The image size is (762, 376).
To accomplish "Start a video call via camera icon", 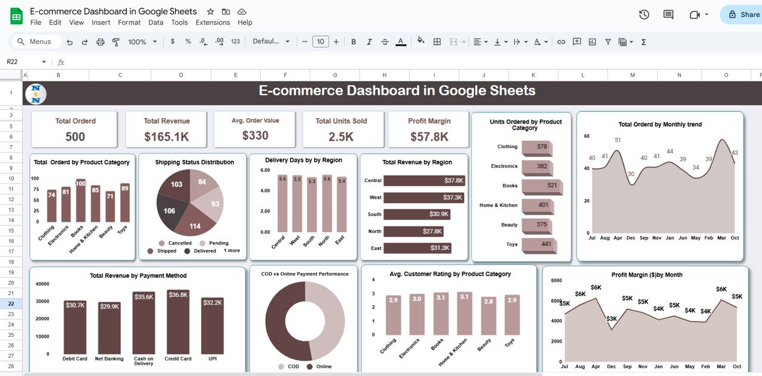I will click(x=694, y=15).
